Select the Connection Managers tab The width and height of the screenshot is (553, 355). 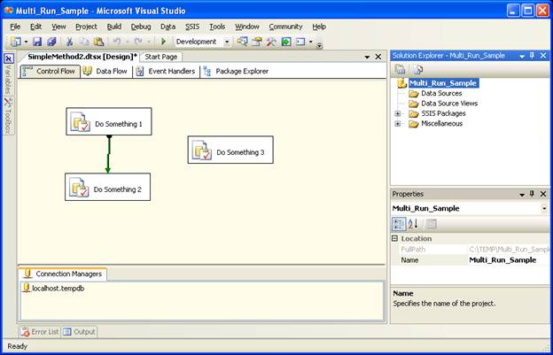(x=63, y=274)
